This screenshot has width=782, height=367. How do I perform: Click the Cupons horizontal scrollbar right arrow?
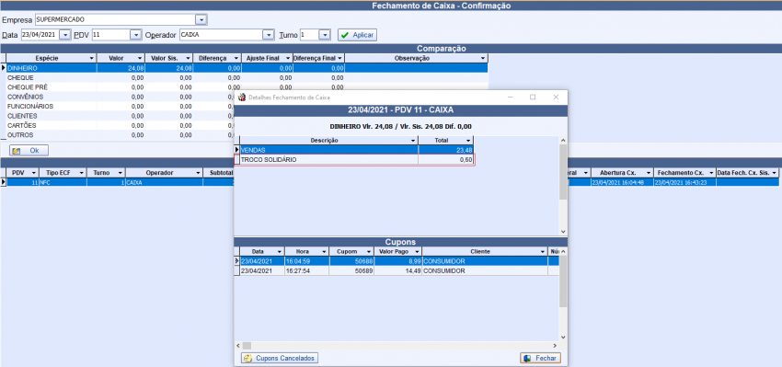554,346
